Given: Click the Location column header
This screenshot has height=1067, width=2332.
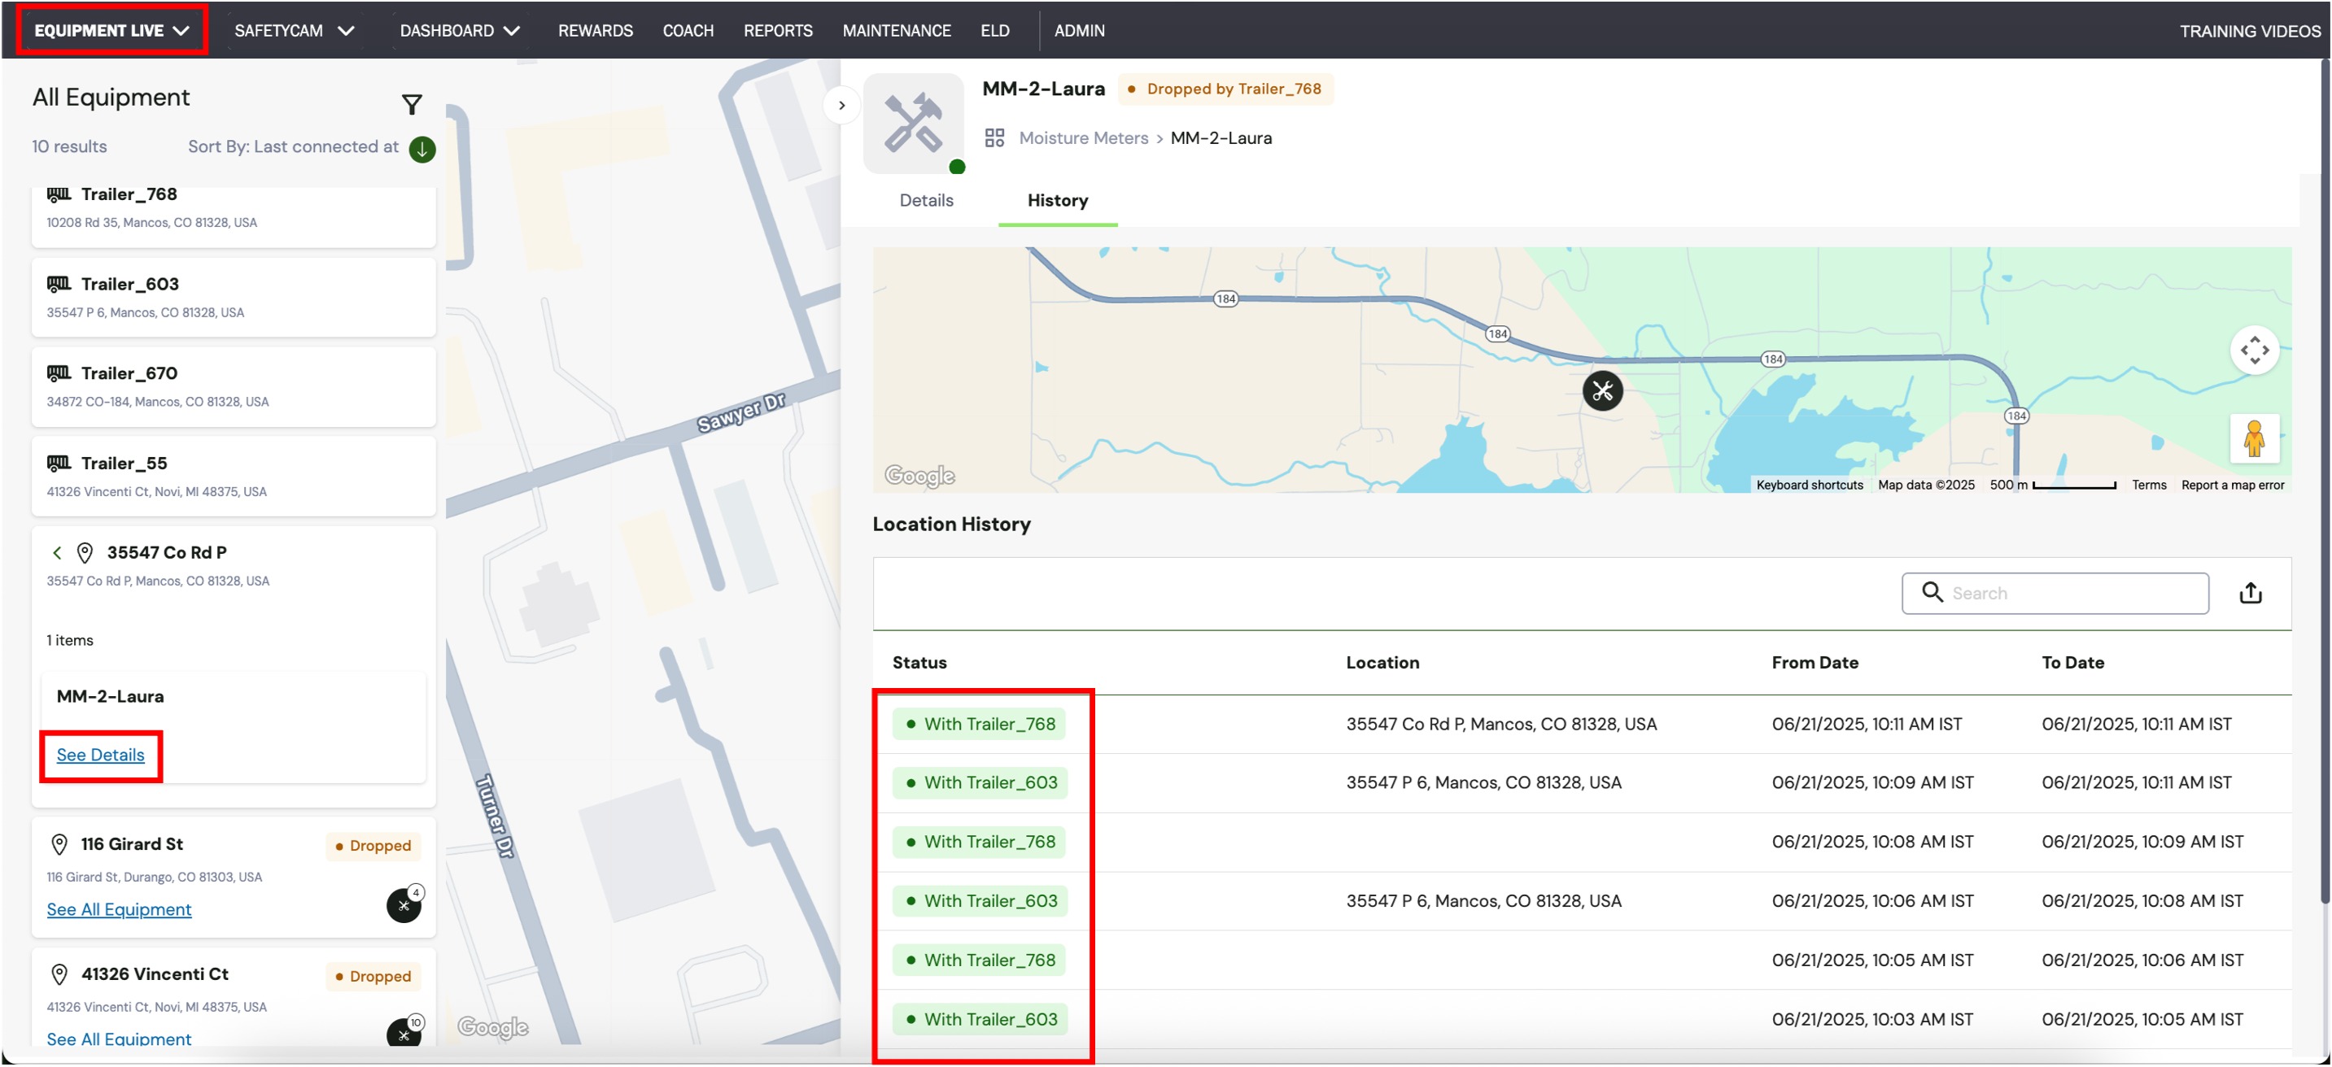Looking at the screenshot, I should 1382,661.
